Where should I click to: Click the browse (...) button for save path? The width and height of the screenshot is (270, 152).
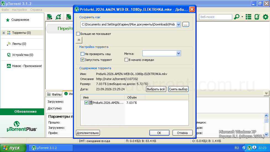click(186, 25)
